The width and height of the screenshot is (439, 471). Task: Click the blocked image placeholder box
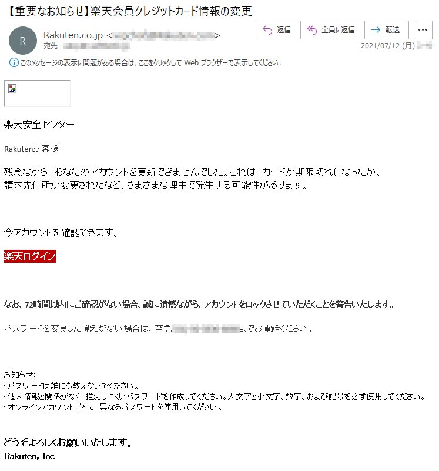coord(37,93)
